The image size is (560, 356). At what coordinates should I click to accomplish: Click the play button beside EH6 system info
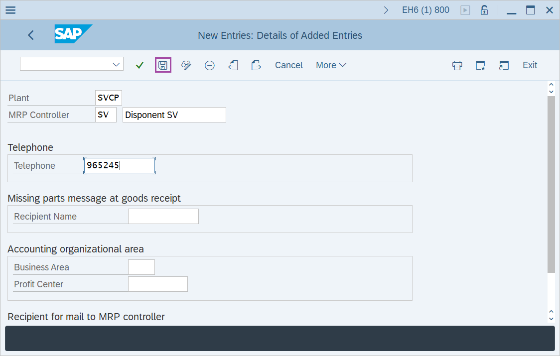click(465, 9)
